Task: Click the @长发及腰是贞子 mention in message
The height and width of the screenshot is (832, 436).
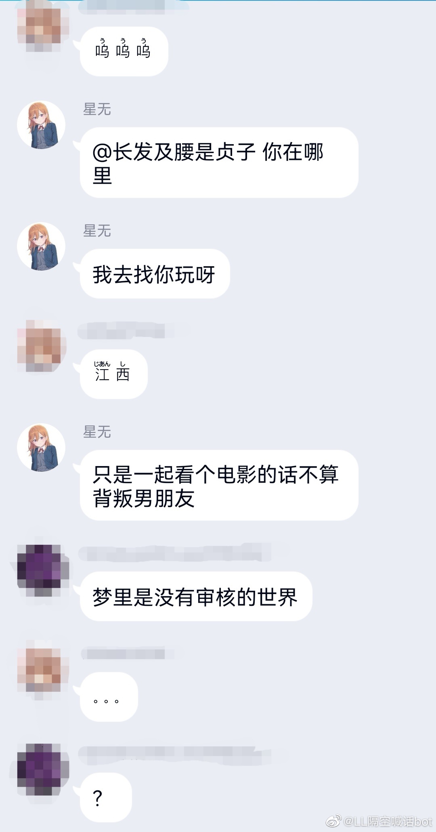Action: pyautogui.click(x=174, y=152)
